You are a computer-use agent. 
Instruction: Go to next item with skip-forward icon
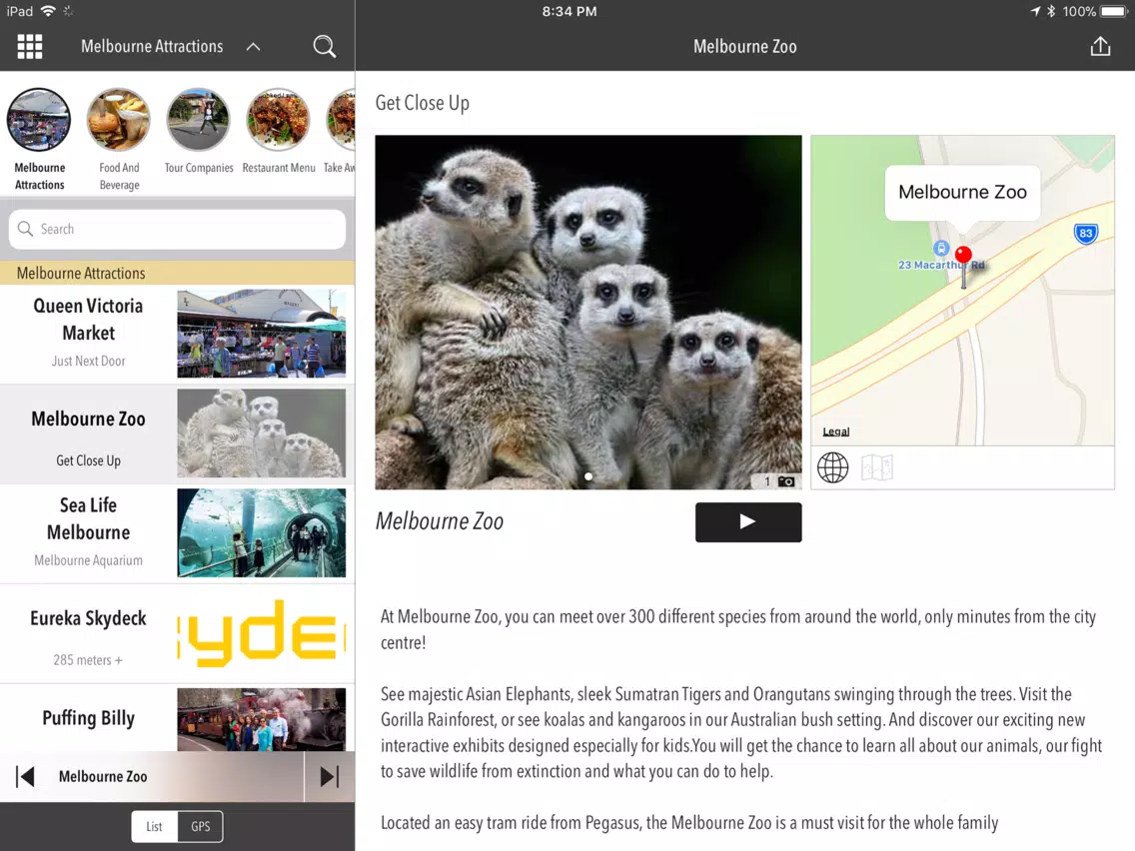pyautogui.click(x=330, y=776)
